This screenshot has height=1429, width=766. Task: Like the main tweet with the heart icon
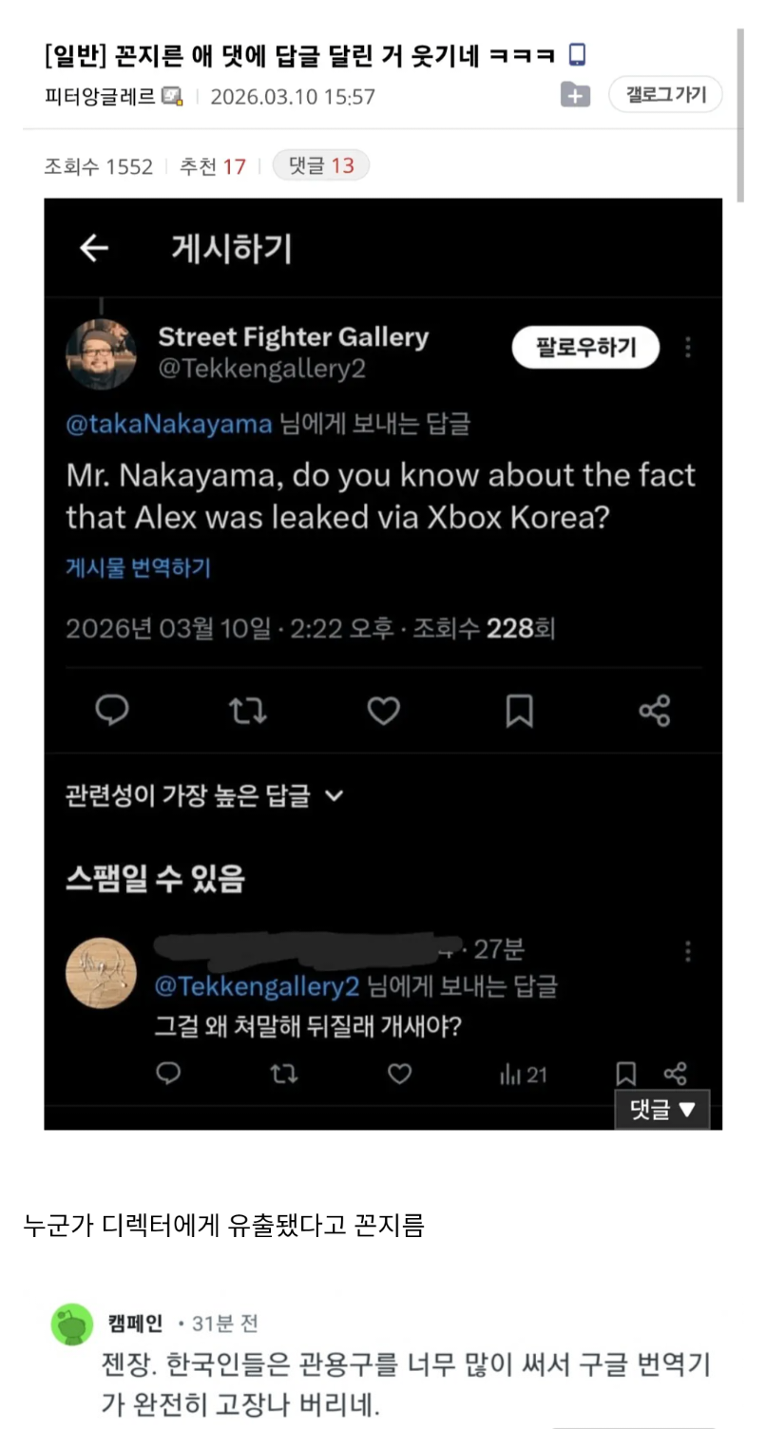383,710
